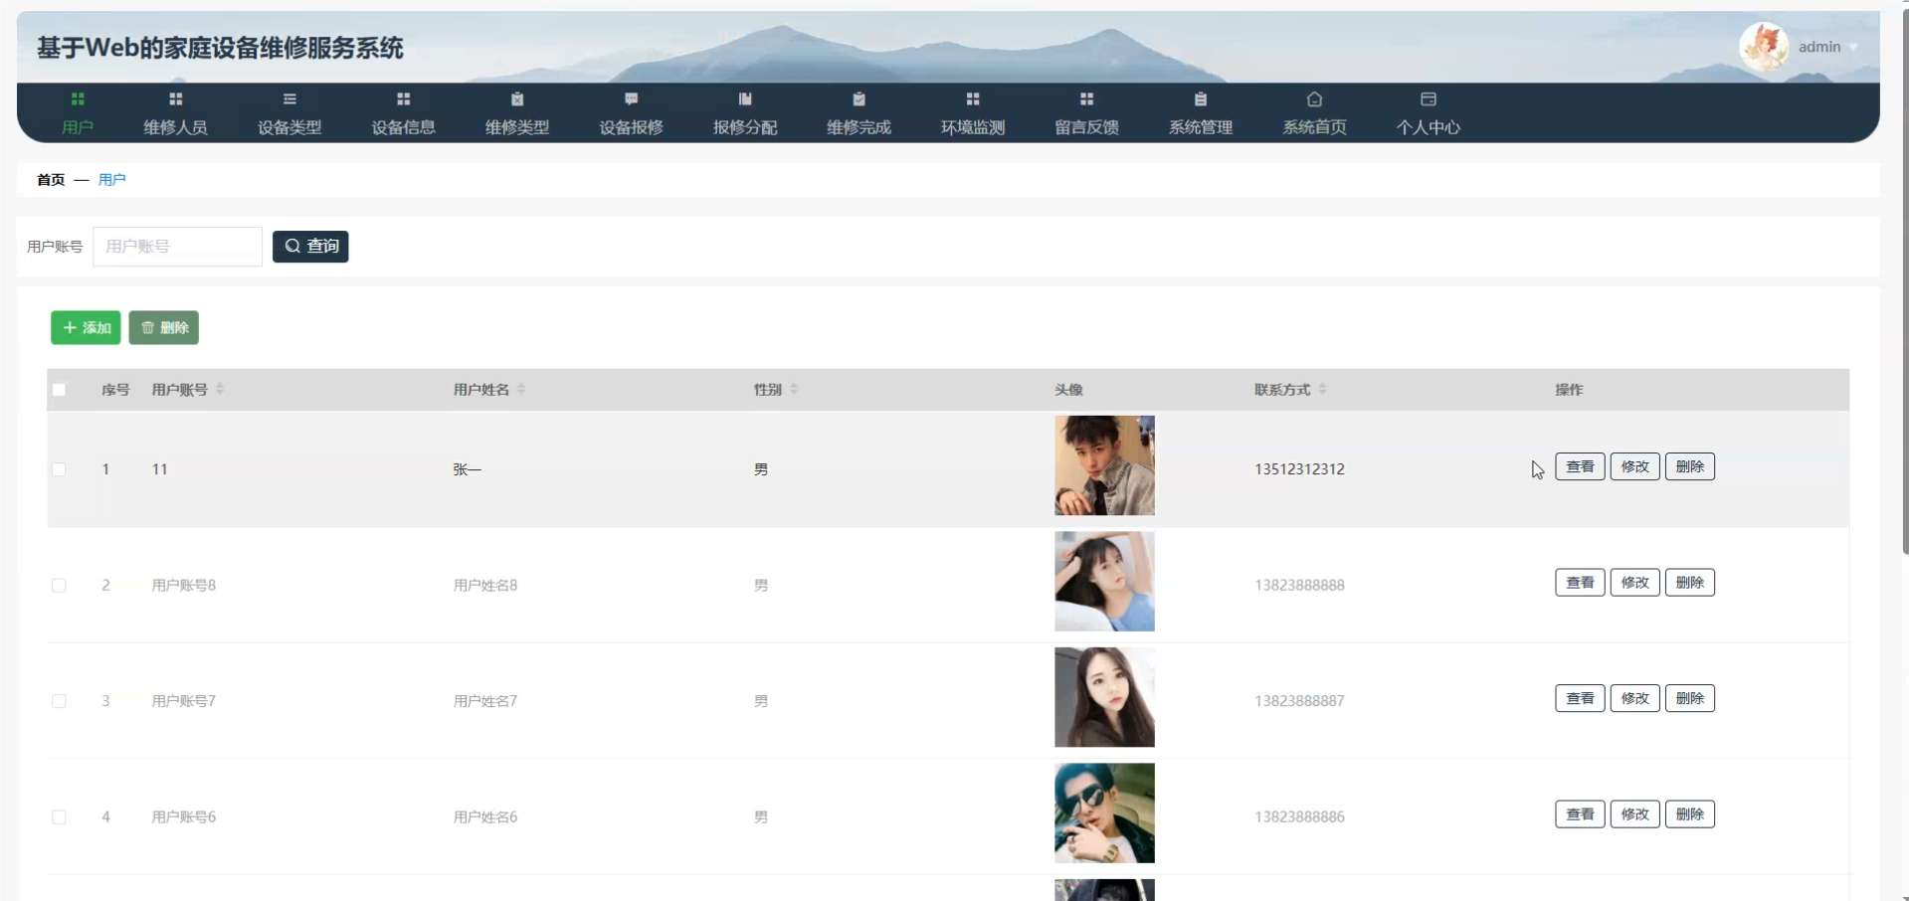Click the 系统管理 clipboard icon

tap(1201, 98)
